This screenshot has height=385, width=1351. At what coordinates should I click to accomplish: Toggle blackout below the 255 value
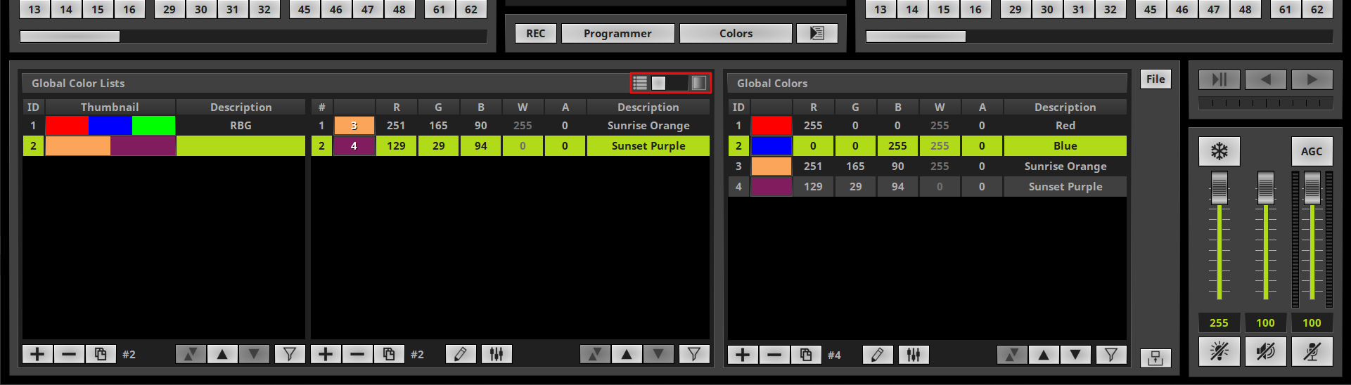1219,351
